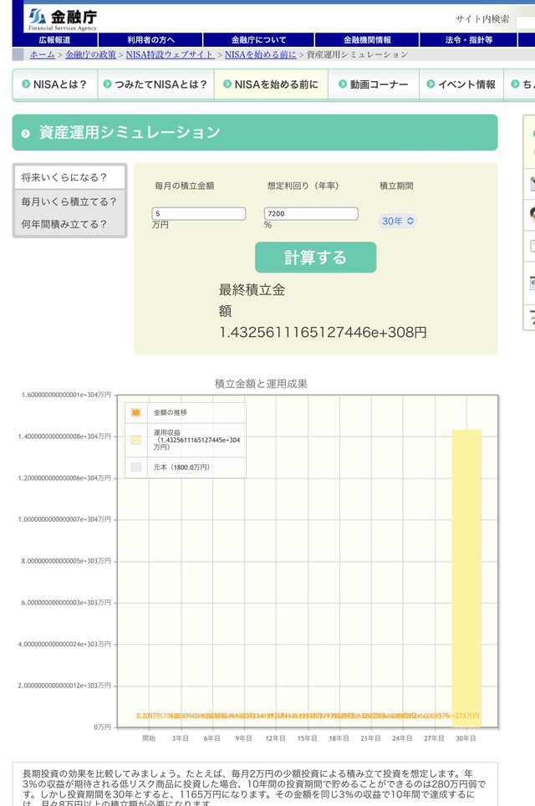The image size is (535, 806).
Task: Focus the 毎月の積立金額 input field
Action: (199, 214)
